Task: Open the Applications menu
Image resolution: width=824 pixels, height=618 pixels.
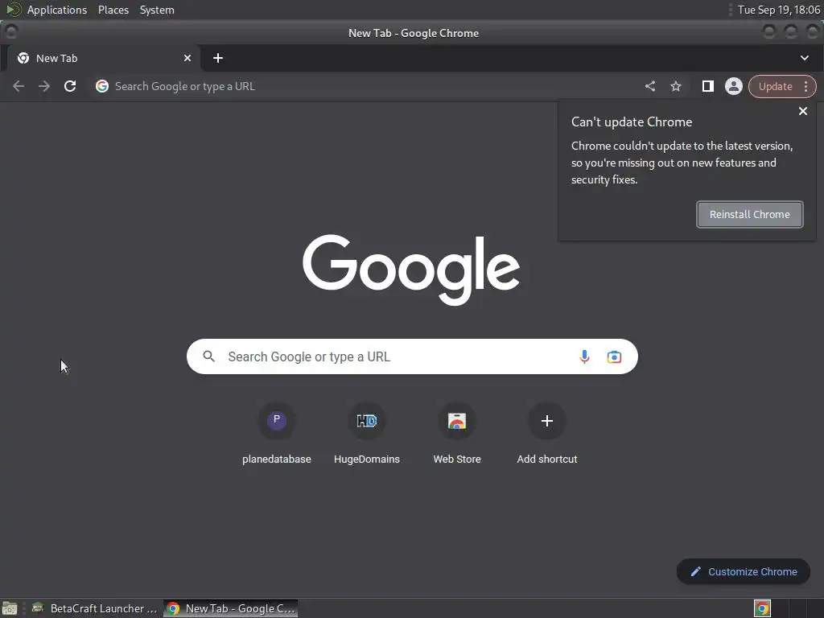Action: coord(57,10)
